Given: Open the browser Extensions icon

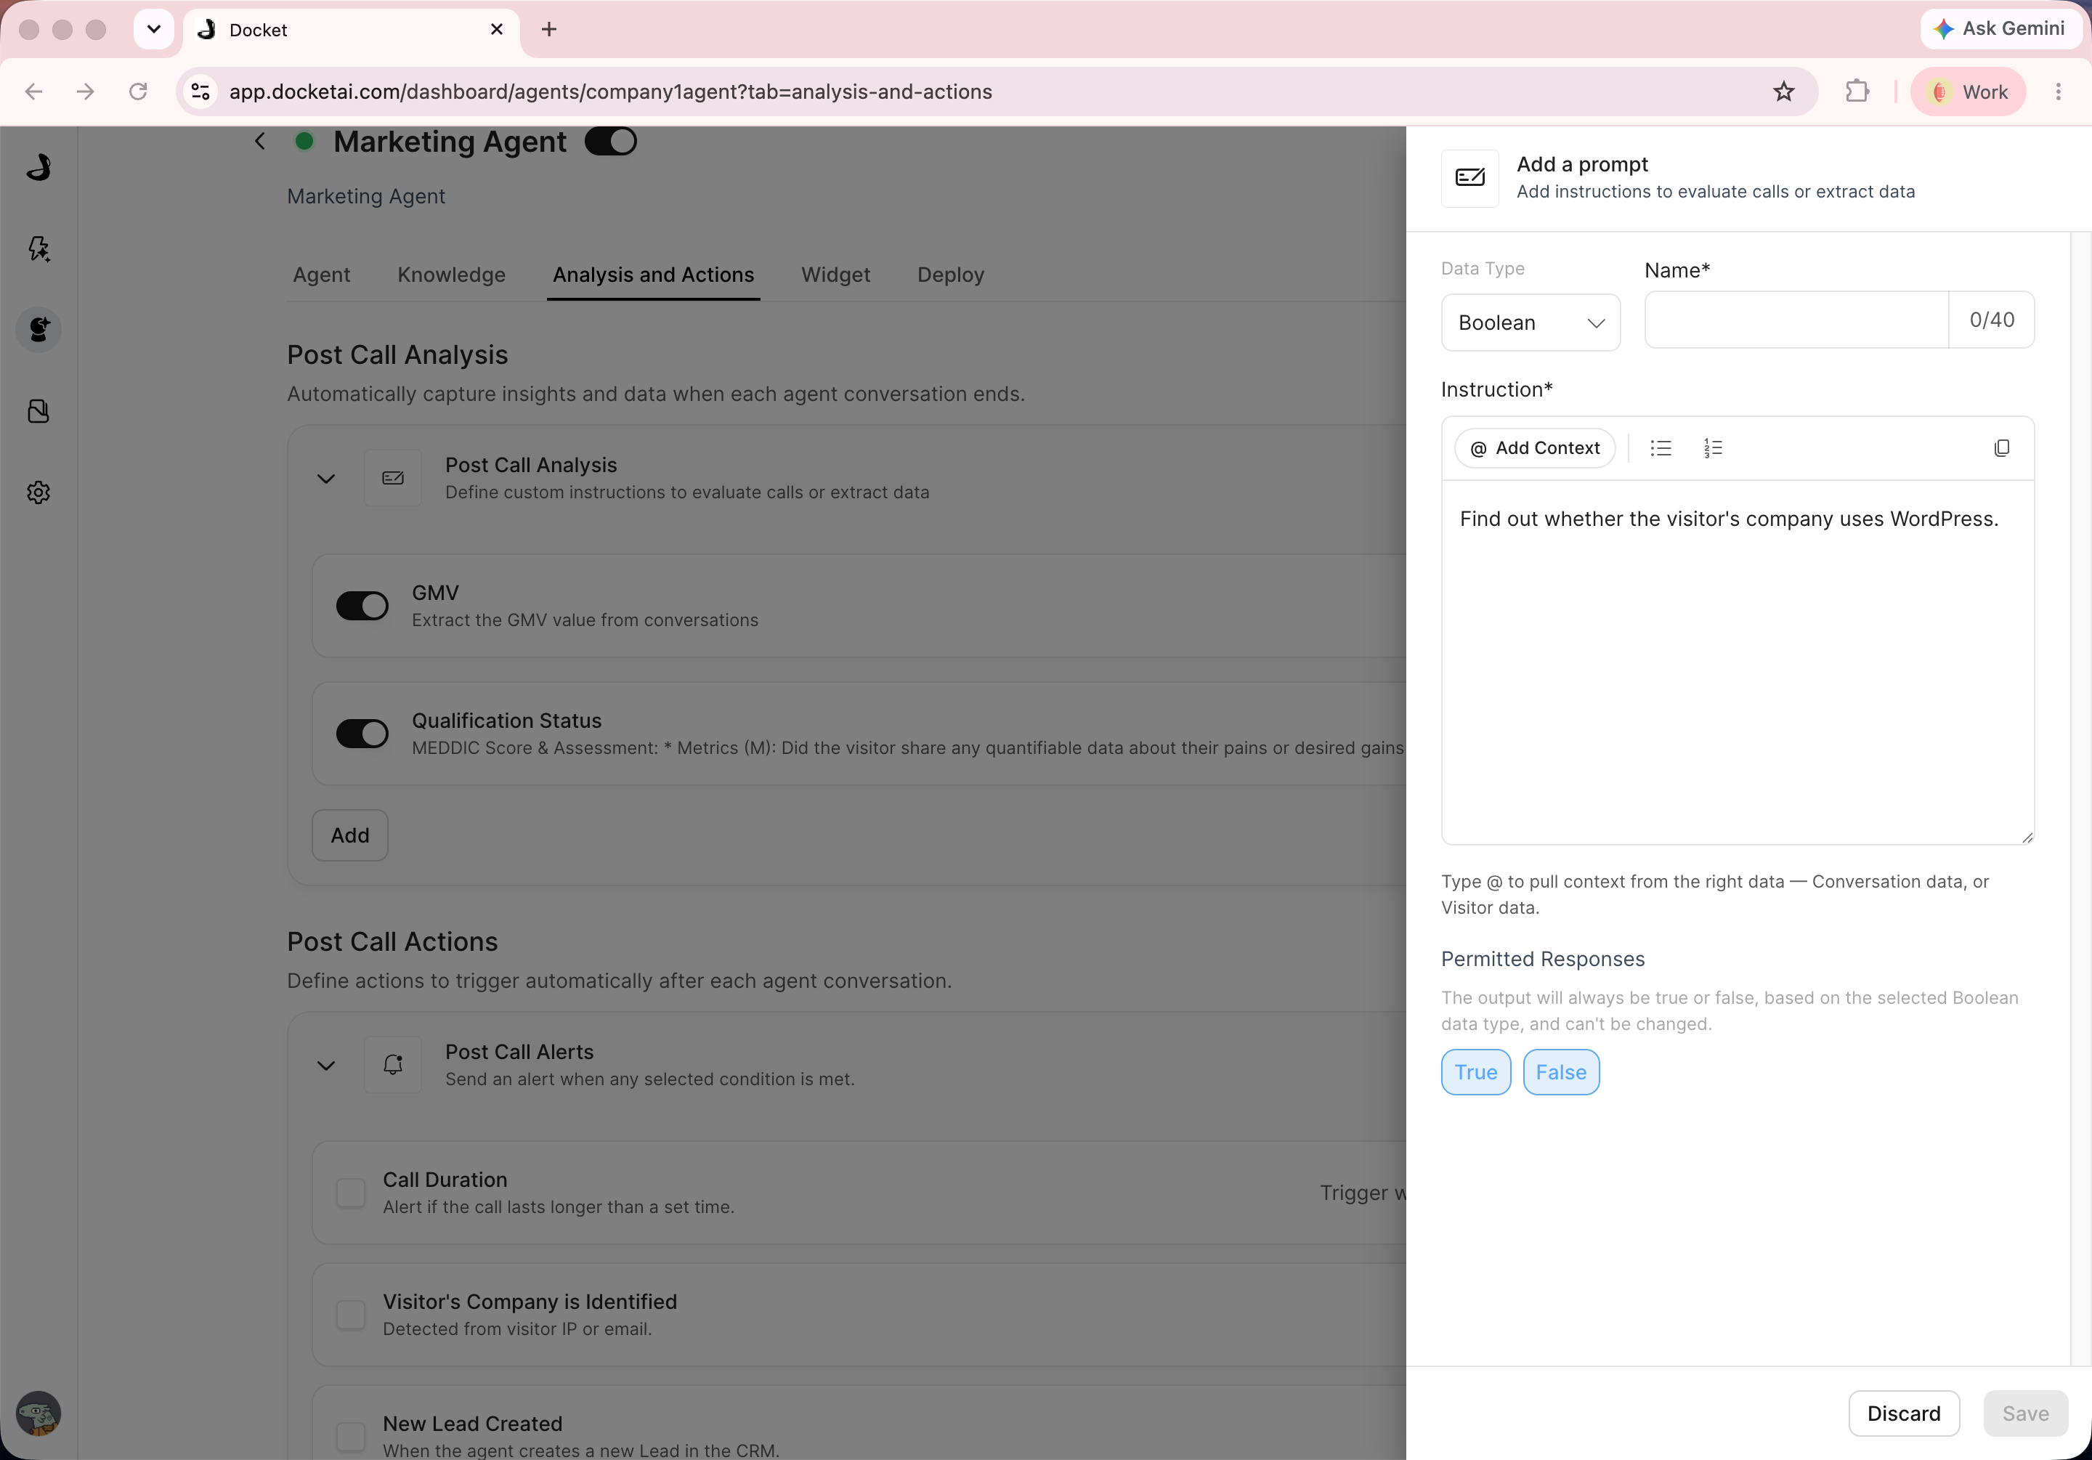Looking at the screenshot, I should coord(1857,91).
